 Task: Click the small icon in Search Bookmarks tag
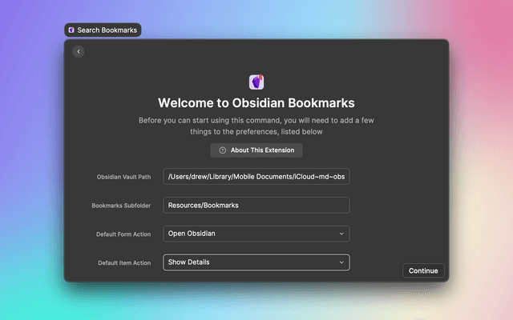(x=71, y=30)
